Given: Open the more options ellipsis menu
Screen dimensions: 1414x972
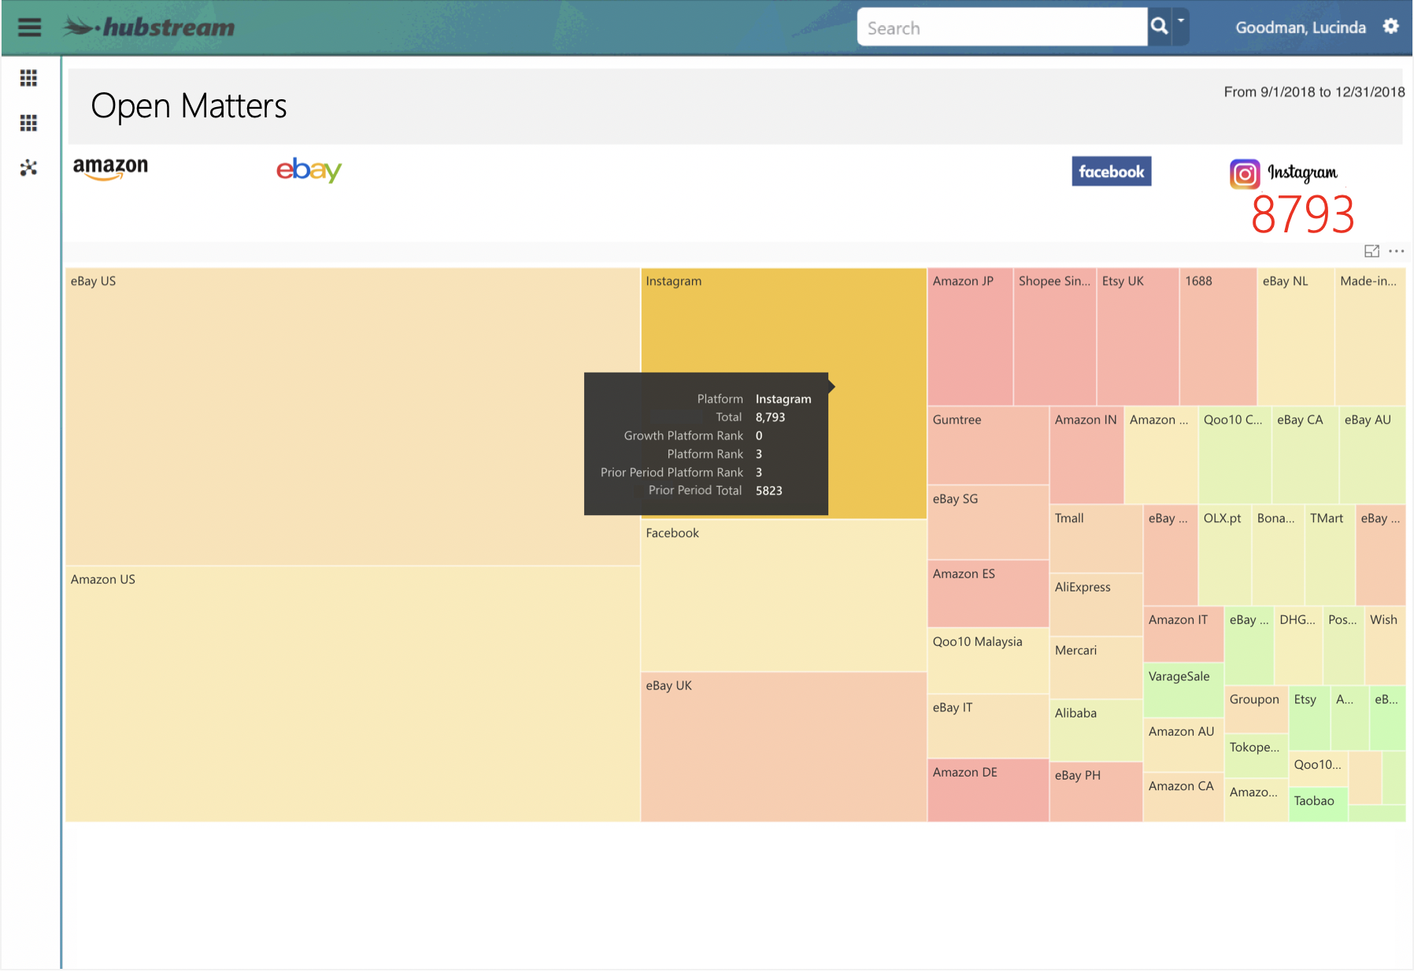Looking at the screenshot, I should point(1397,251).
